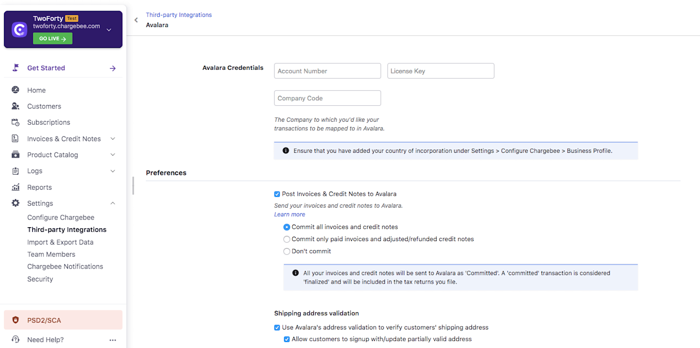This screenshot has width=700, height=348.
Task: Click the Preferences section heading
Action: click(166, 173)
